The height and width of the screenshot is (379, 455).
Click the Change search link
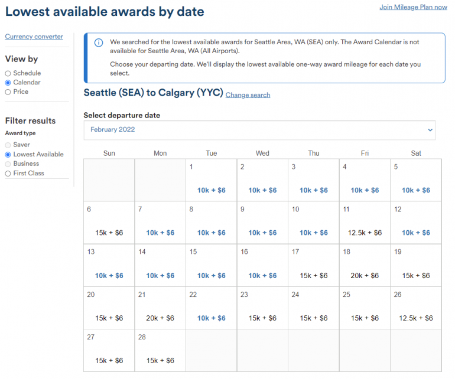[248, 95]
